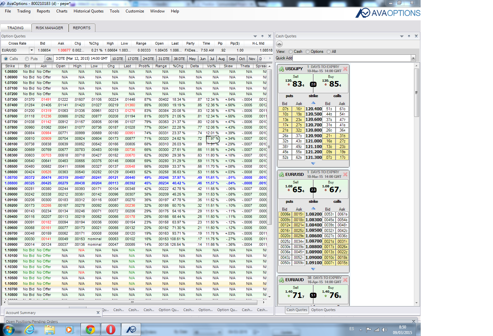493x336 pixels.
Task: Open the Cash Quotes panel options arrow
Action: click(402, 36)
